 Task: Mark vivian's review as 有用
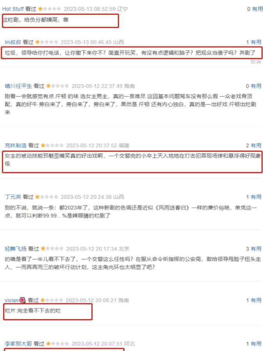[256, 300]
